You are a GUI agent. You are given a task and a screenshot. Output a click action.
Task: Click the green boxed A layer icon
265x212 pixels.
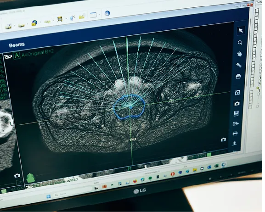point(17,55)
